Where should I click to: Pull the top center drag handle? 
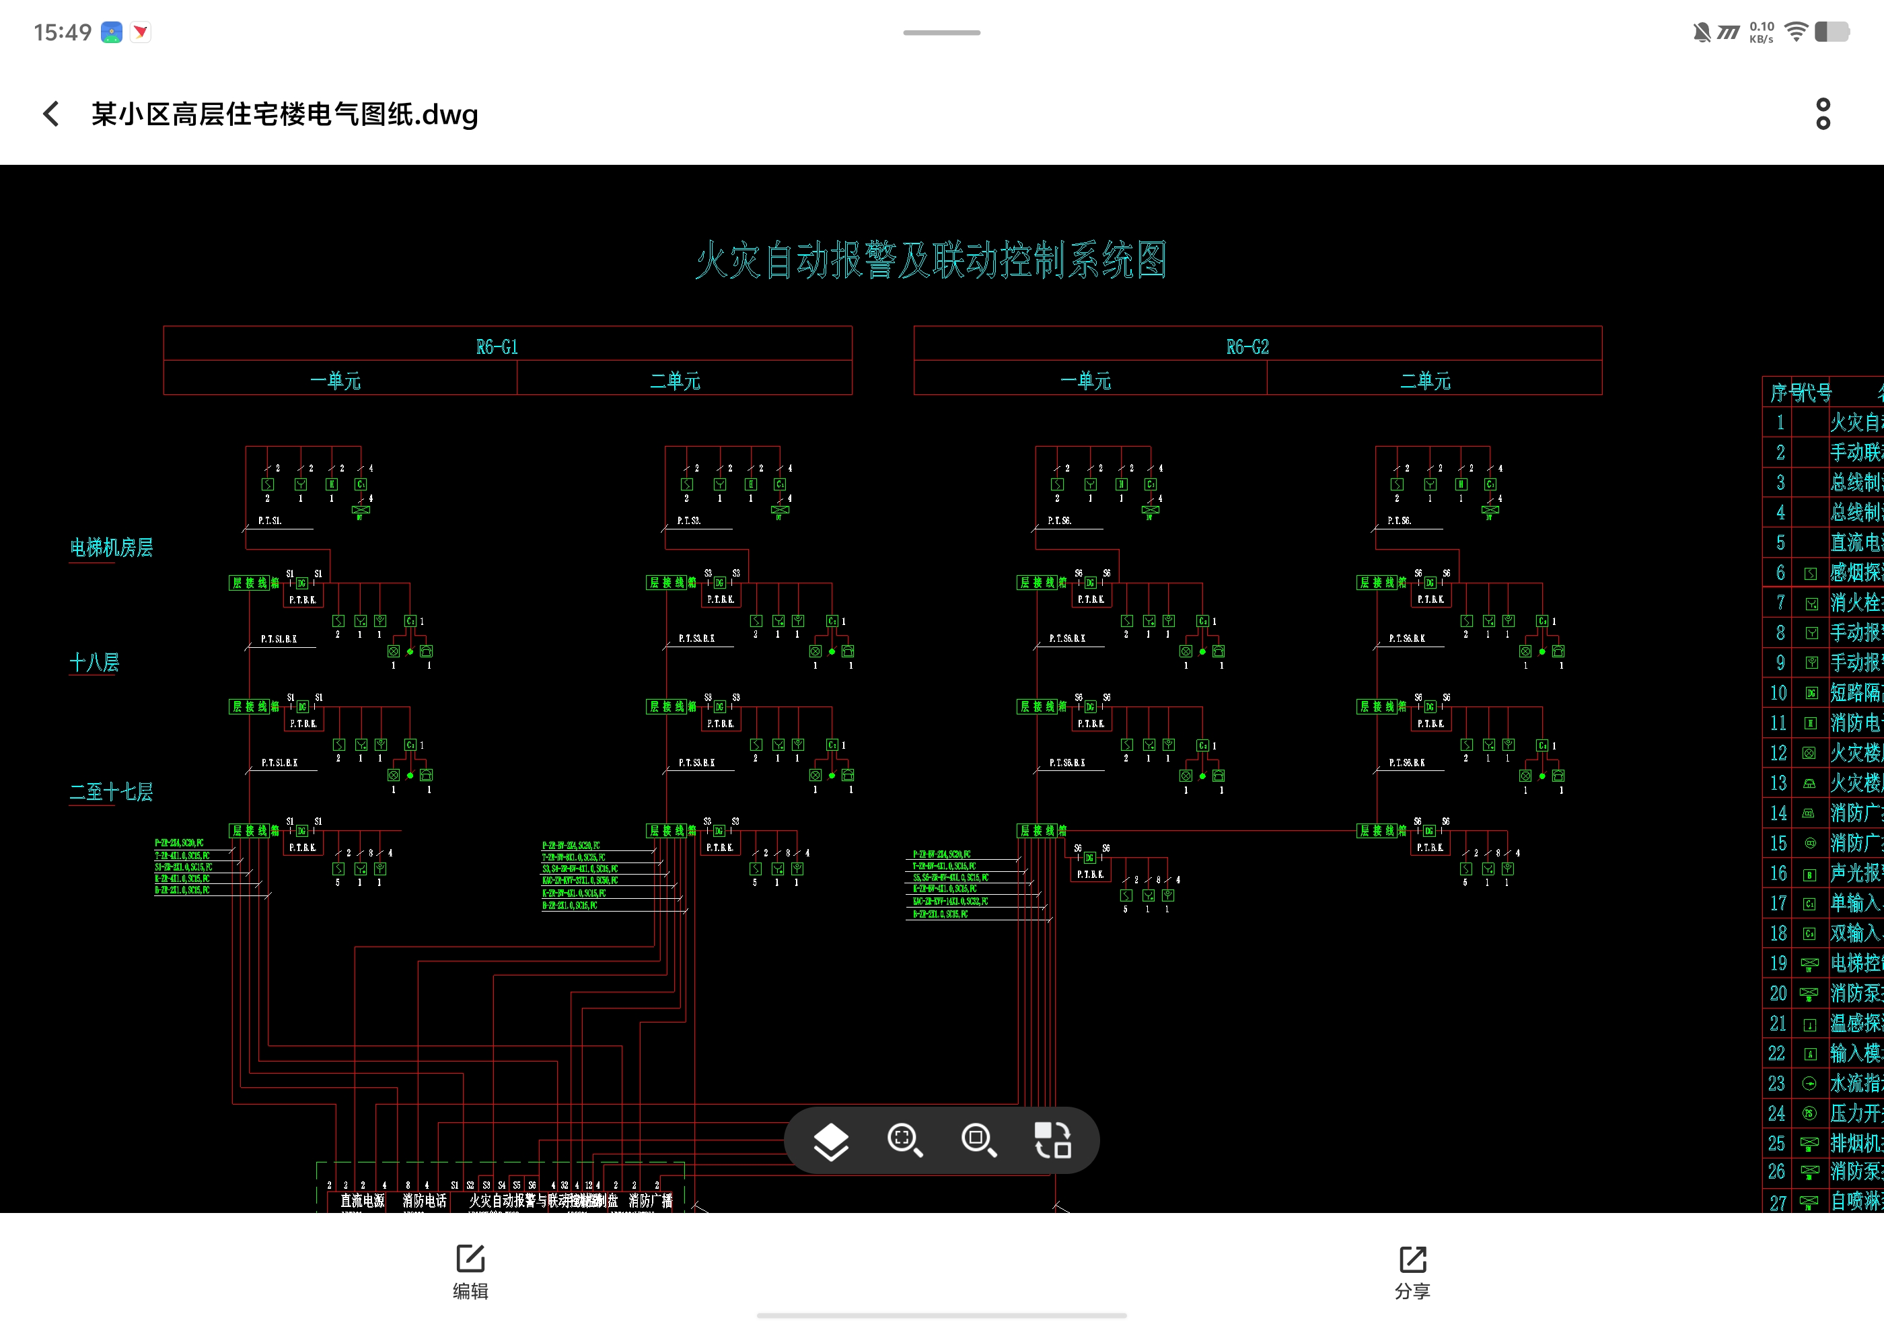(941, 33)
